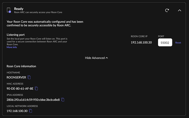
Task: Open the More info link
Action: point(12,47)
